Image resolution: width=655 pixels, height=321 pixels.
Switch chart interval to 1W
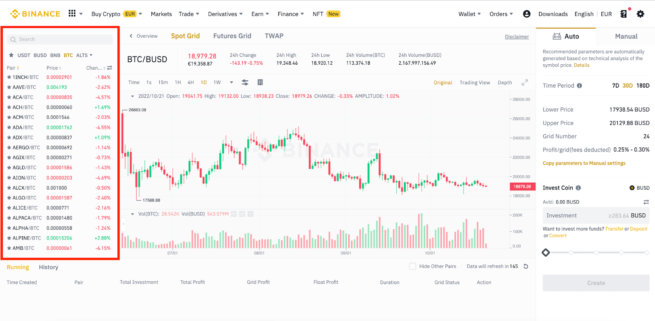[x=217, y=82]
